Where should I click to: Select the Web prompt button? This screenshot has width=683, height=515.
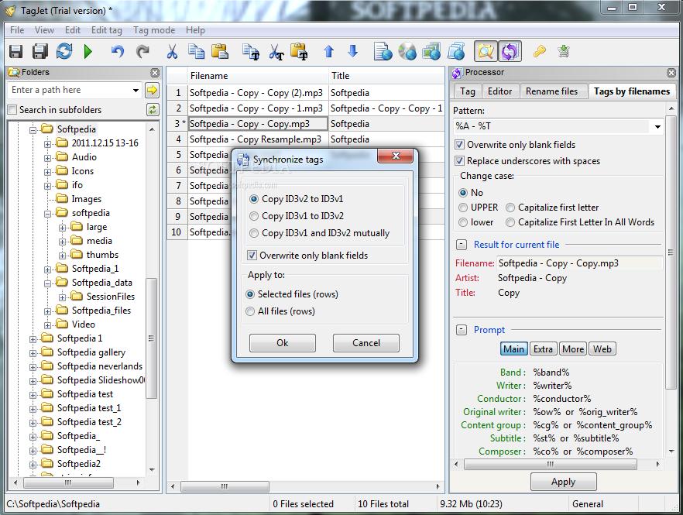602,349
